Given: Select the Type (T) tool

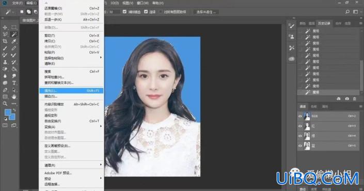Looking at the screenshot, I should coord(14,83).
